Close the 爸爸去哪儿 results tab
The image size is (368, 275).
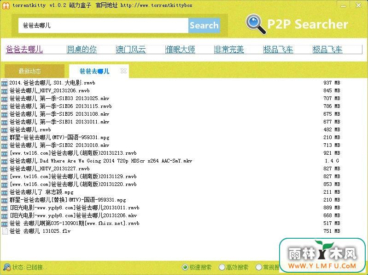[x=123, y=71]
